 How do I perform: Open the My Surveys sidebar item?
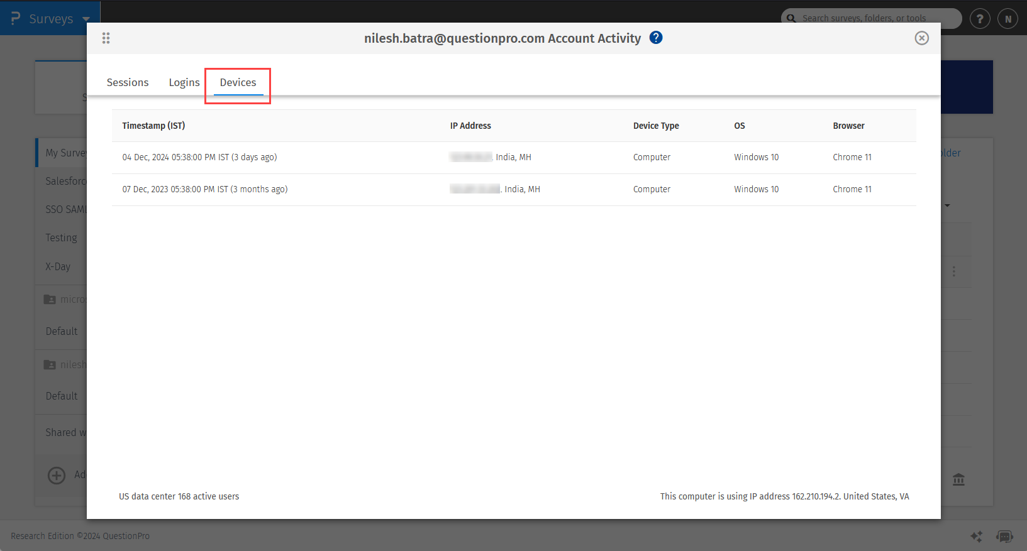coord(62,153)
